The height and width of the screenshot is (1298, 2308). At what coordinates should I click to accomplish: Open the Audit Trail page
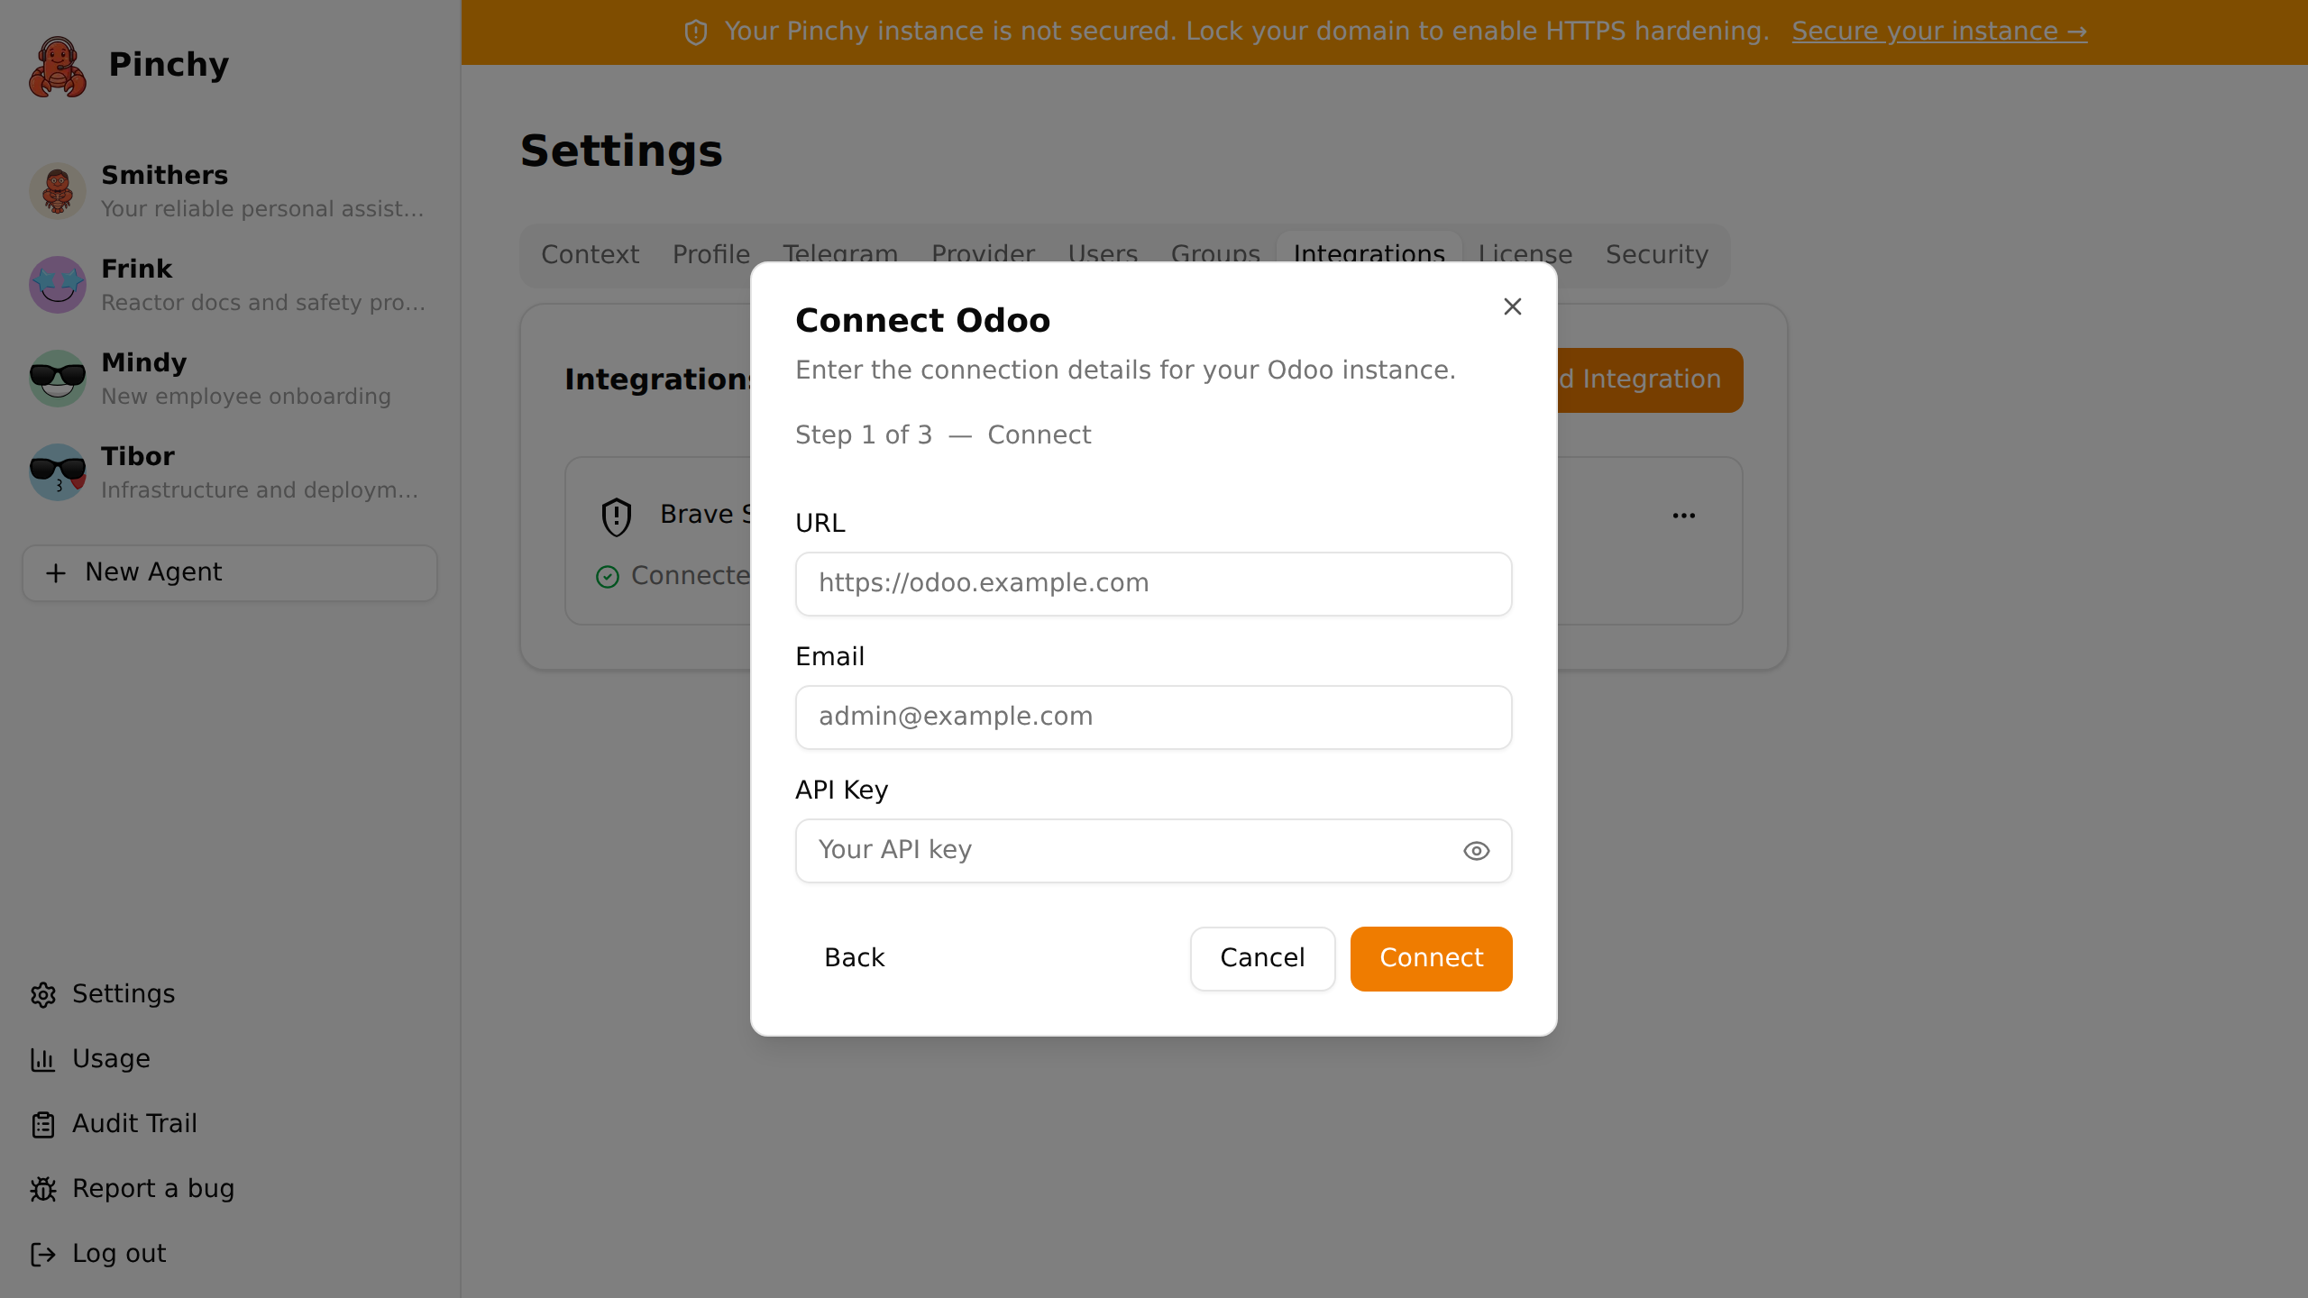click(134, 1124)
